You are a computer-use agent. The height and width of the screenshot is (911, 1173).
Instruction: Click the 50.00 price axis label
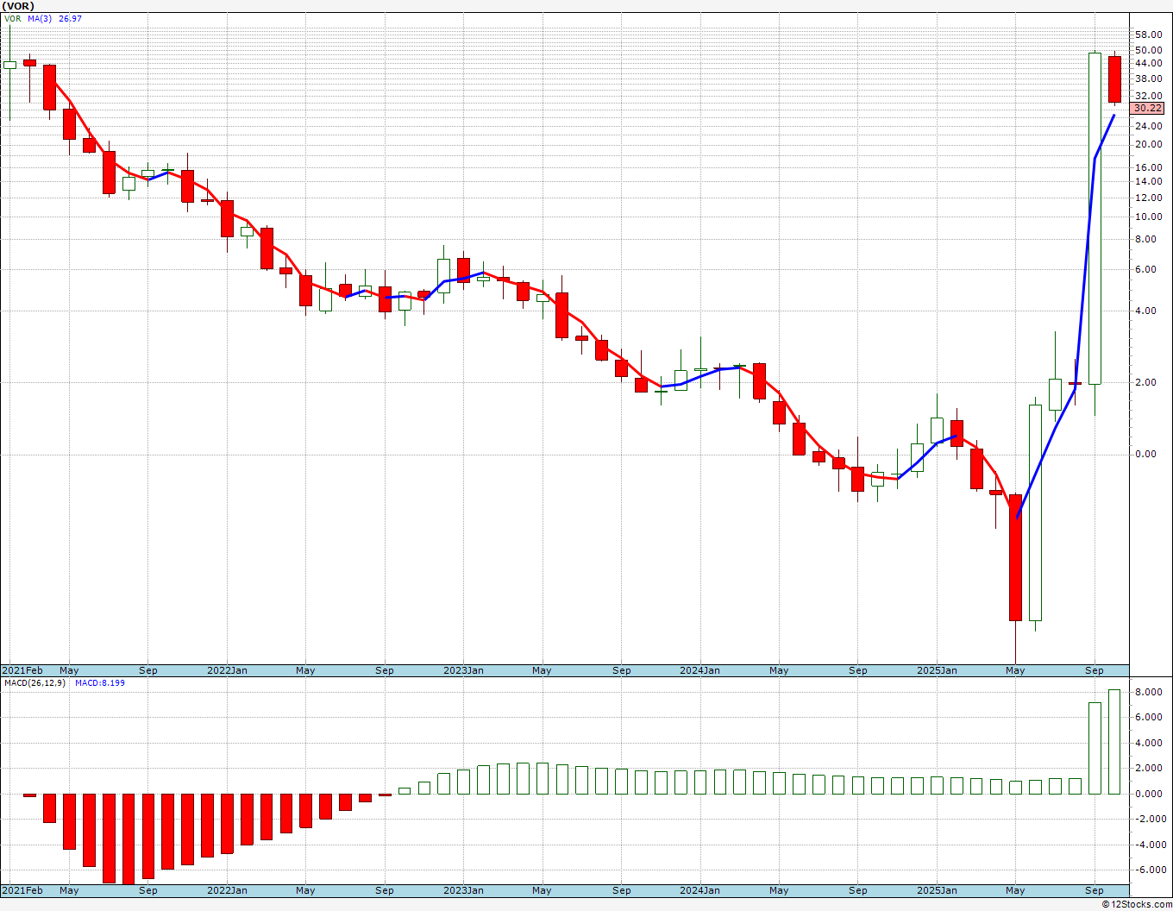tap(1149, 50)
